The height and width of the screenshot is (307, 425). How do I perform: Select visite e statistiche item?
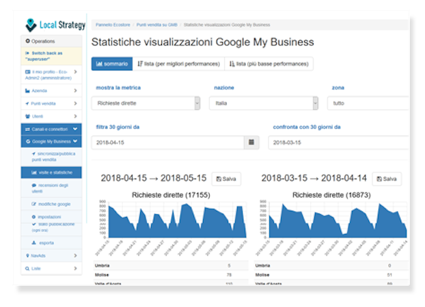point(51,173)
